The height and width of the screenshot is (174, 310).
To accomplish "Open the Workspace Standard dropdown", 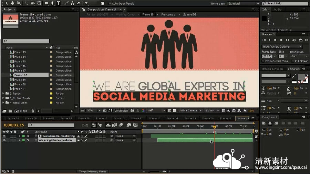I will tap(243, 3).
